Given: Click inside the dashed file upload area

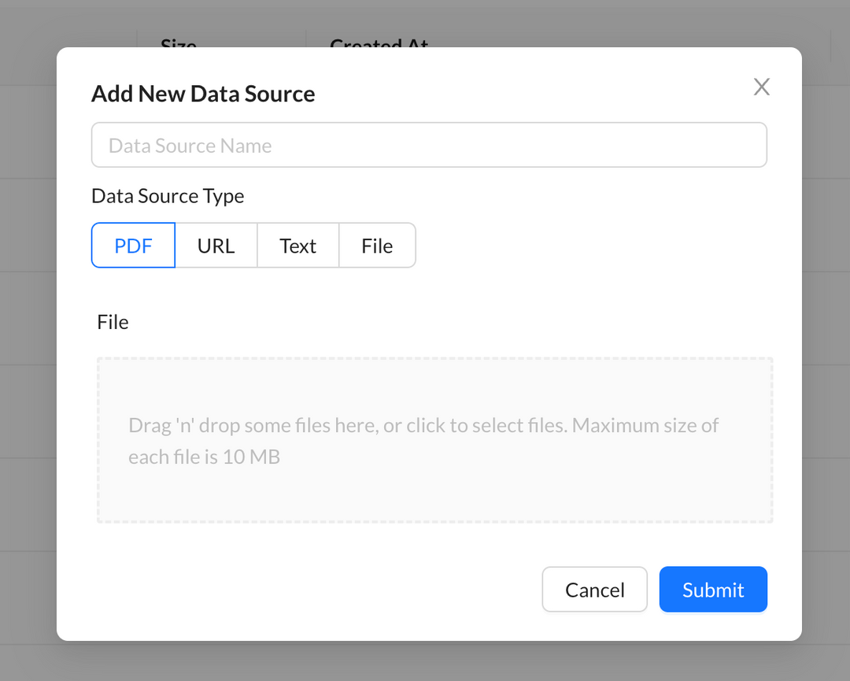Looking at the screenshot, I should tap(434, 441).
